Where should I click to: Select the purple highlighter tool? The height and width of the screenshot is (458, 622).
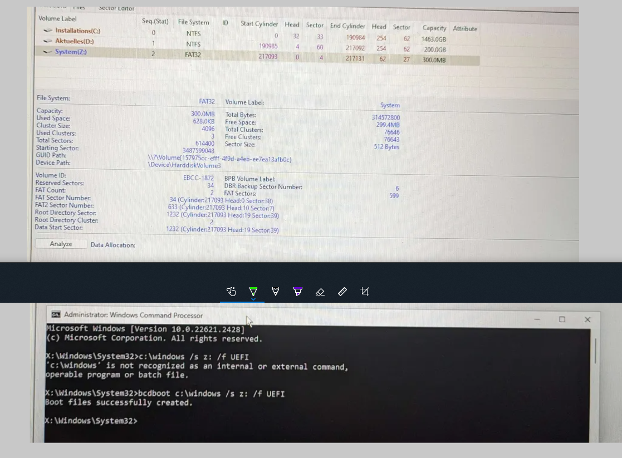tap(297, 292)
